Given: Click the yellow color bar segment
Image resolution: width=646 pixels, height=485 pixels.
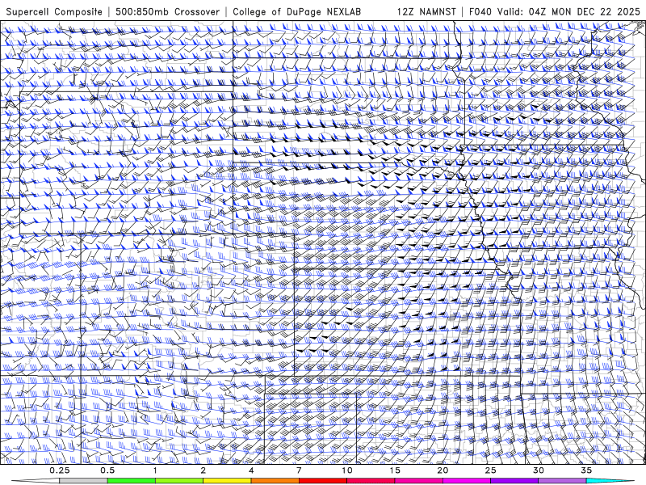Looking at the screenshot, I should tap(227, 481).
